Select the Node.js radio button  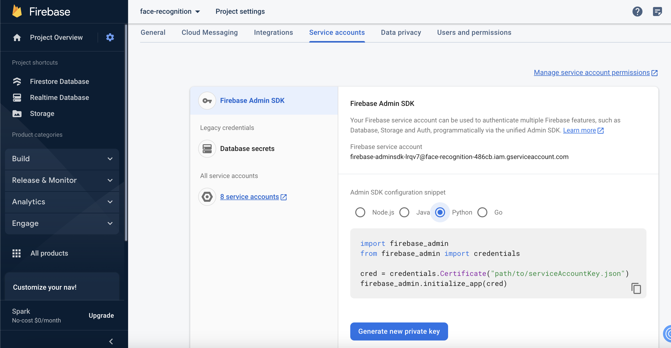[360, 212]
